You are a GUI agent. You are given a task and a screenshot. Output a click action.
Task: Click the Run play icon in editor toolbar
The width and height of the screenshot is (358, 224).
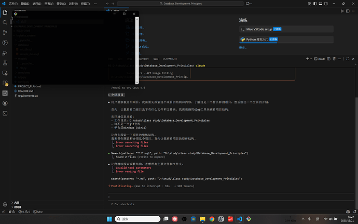point(342,11)
